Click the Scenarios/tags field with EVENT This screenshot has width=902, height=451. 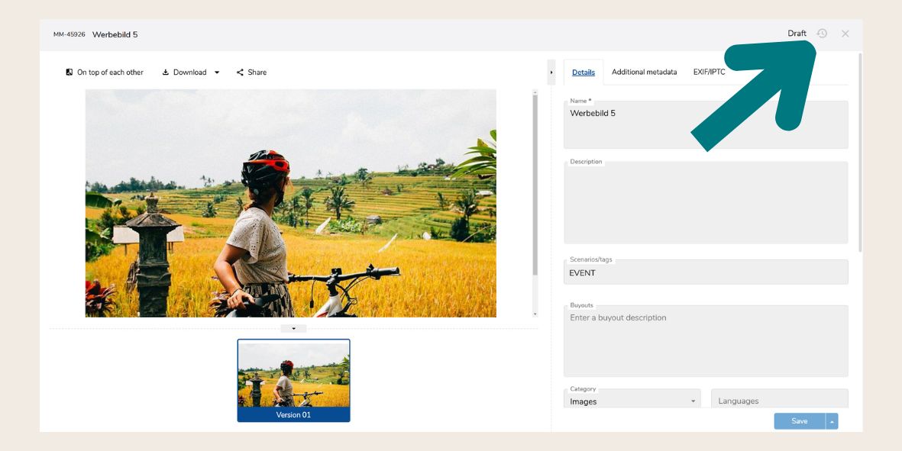[705, 272]
